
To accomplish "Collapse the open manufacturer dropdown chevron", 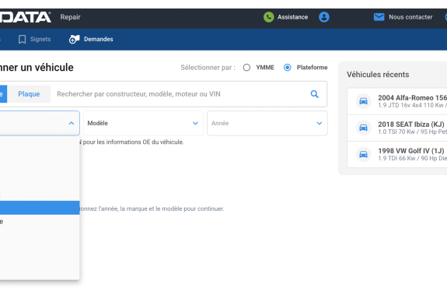I will [72, 123].
